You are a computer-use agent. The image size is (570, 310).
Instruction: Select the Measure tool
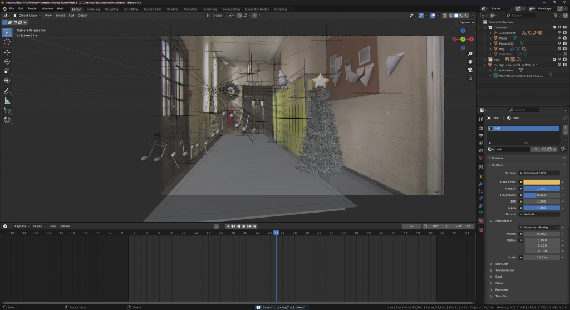point(7,101)
